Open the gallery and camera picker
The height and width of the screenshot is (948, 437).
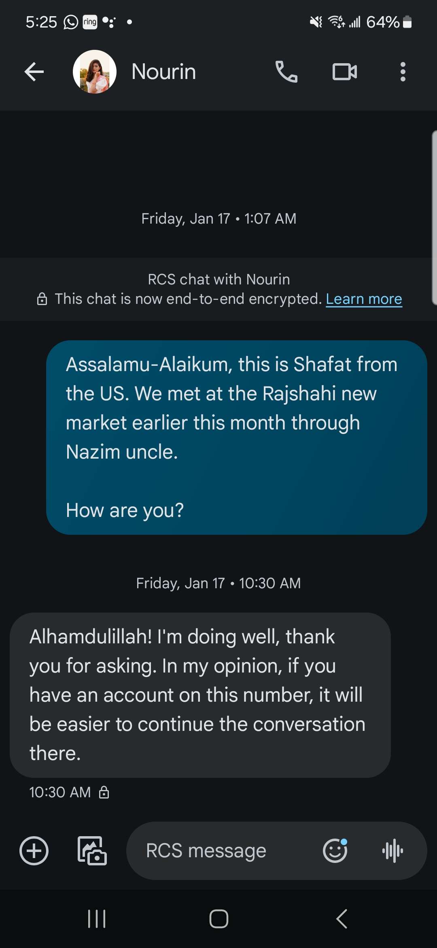tap(92, 850)
